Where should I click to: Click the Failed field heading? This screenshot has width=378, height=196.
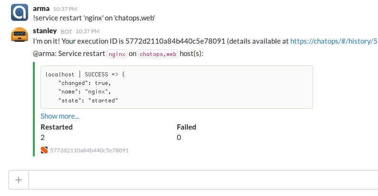coord(186,127)
